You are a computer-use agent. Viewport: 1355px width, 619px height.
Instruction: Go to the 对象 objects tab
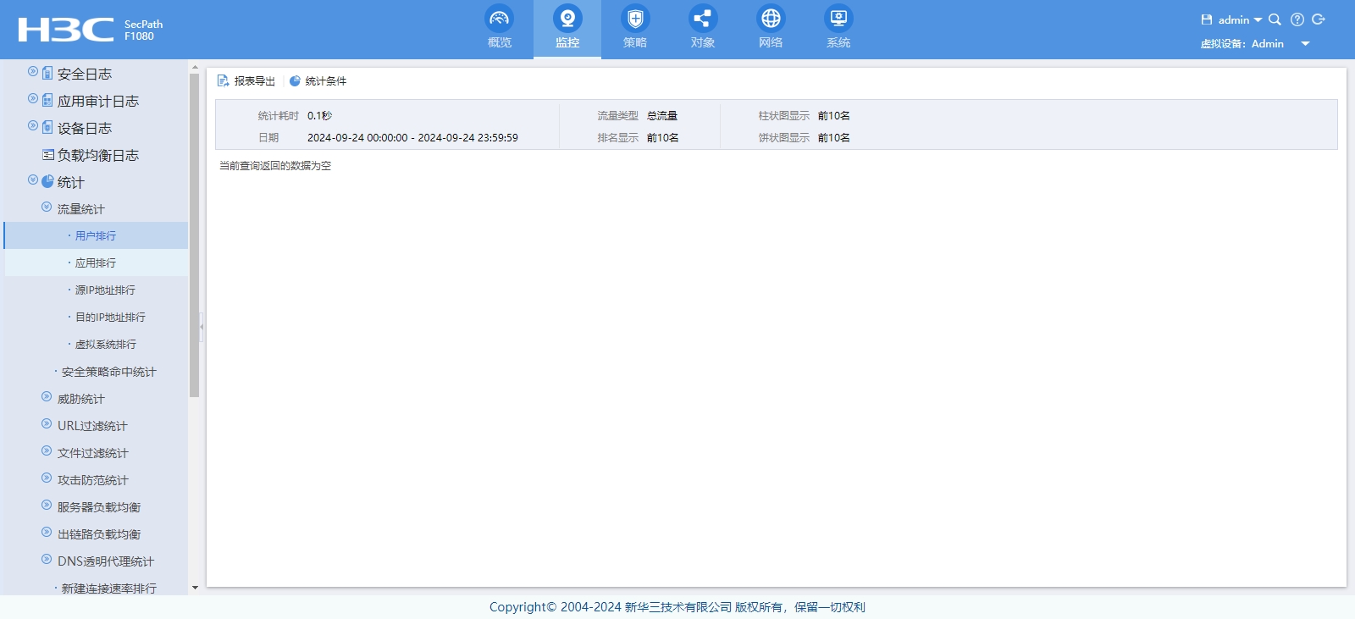tap(703, 29)
